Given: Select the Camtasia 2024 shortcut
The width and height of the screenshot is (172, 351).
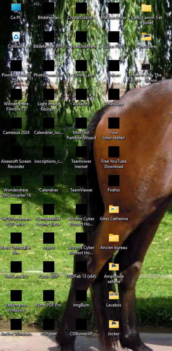Looking at the screenshot, I should pyautogui.click(x=16, y=123).
